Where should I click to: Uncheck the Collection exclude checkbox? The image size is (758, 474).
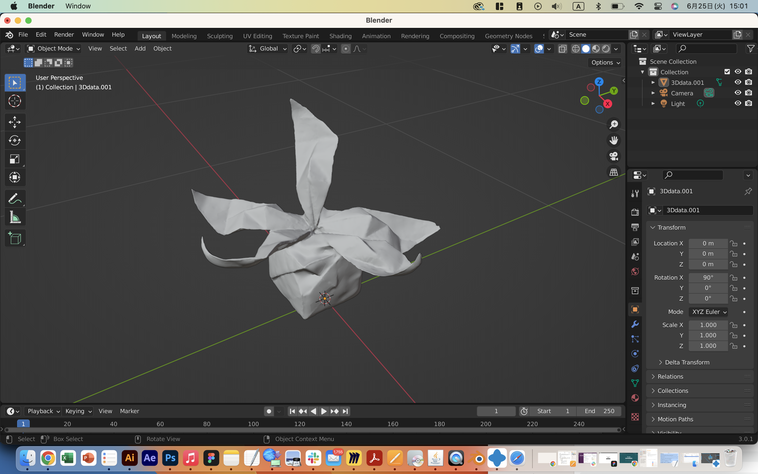click(727, 72)
